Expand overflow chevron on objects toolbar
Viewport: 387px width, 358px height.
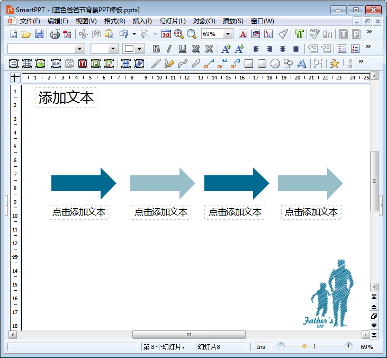click(x=361, y=61)
